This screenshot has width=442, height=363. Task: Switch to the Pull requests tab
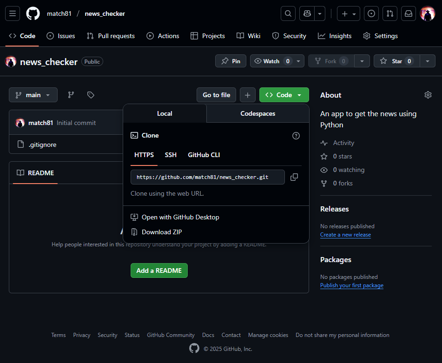click(x=111, y=36)
